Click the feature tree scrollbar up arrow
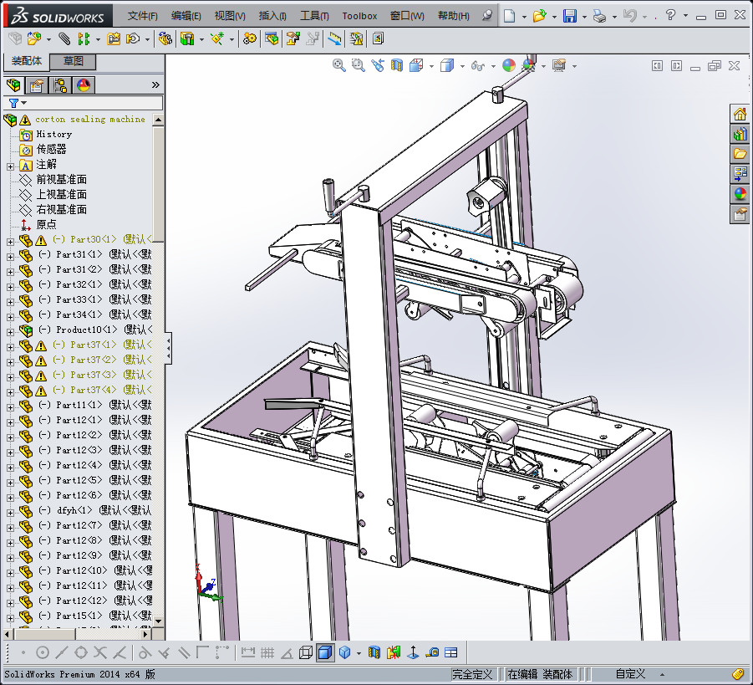The width and height of the screenshot is (753, 685). click(x=159, y=120)
